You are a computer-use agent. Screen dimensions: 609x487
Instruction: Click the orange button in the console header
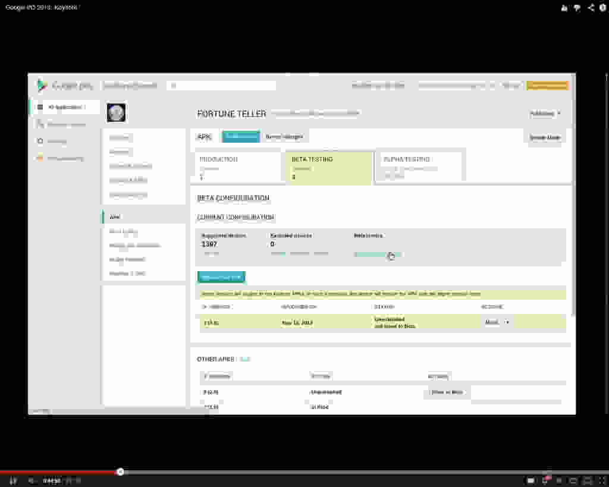tap(548, 86)
